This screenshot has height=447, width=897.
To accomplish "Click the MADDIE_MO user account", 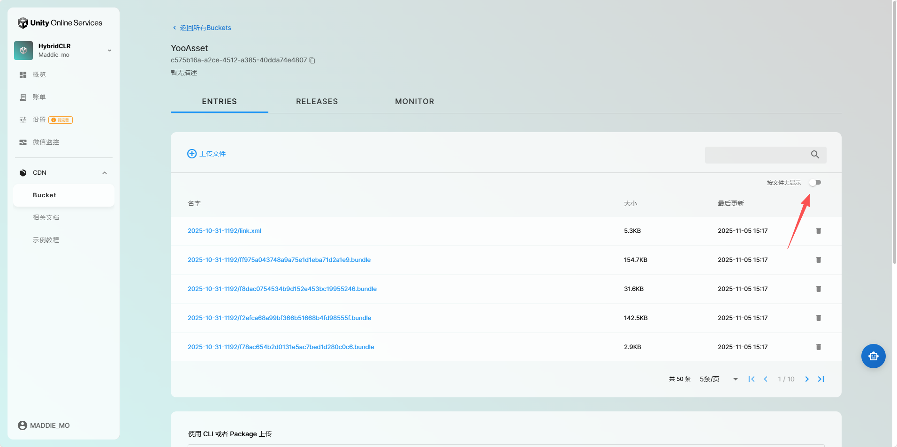I will tap(44, 425).
